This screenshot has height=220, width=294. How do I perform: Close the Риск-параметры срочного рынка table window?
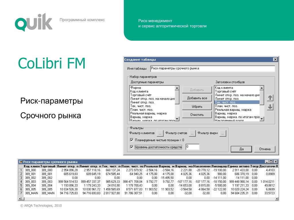point(275,162)
